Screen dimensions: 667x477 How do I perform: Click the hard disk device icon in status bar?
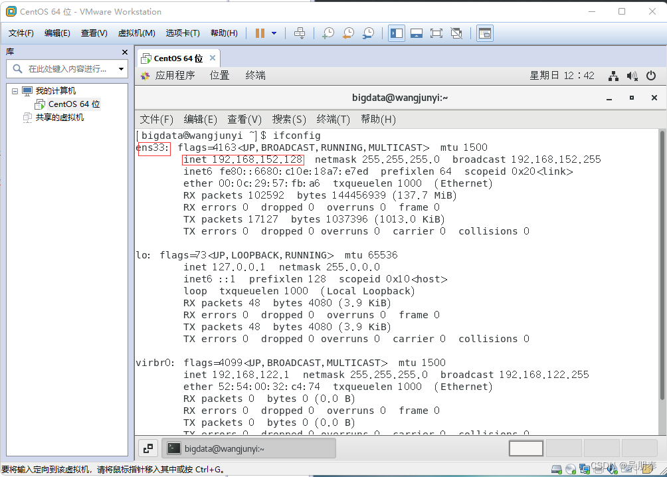tap(557, 469)
